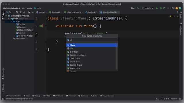184x103 pixels.
Task: Choose File in New Kotlin Class/File list
Action: tap(92, 48)
